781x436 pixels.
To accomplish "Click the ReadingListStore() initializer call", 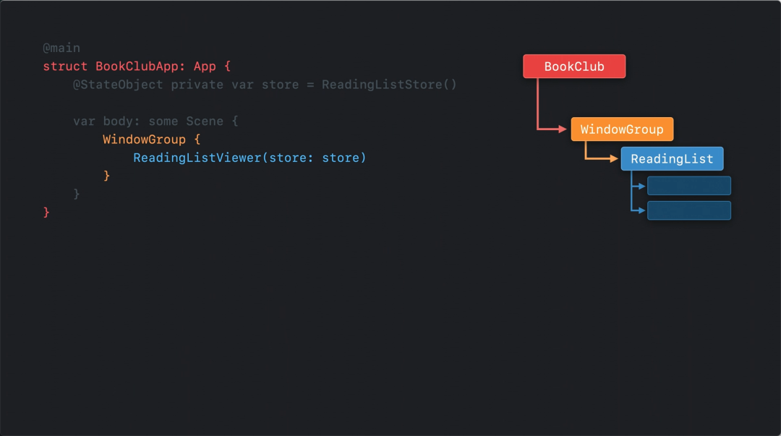I will pyautogui.click(x=389, y=85).
